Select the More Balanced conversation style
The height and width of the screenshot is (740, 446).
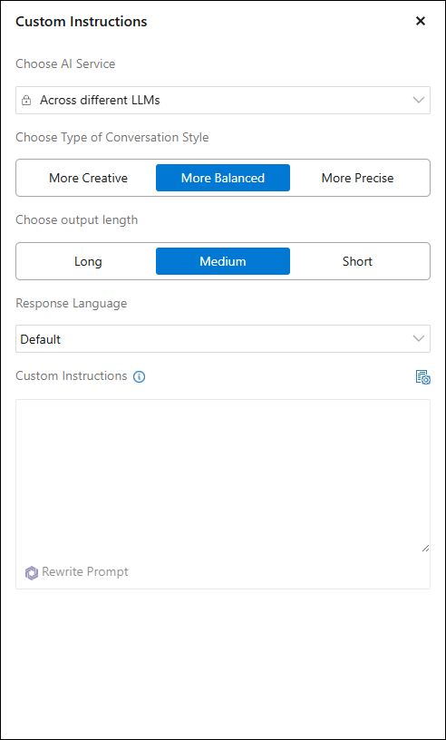click(x=223, y=178)
